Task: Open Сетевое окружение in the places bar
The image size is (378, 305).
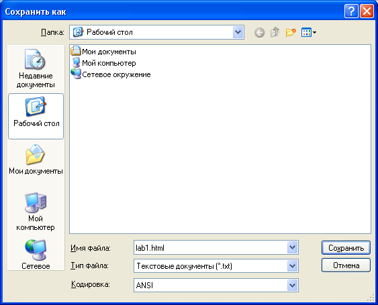Action: click(36, 255)
